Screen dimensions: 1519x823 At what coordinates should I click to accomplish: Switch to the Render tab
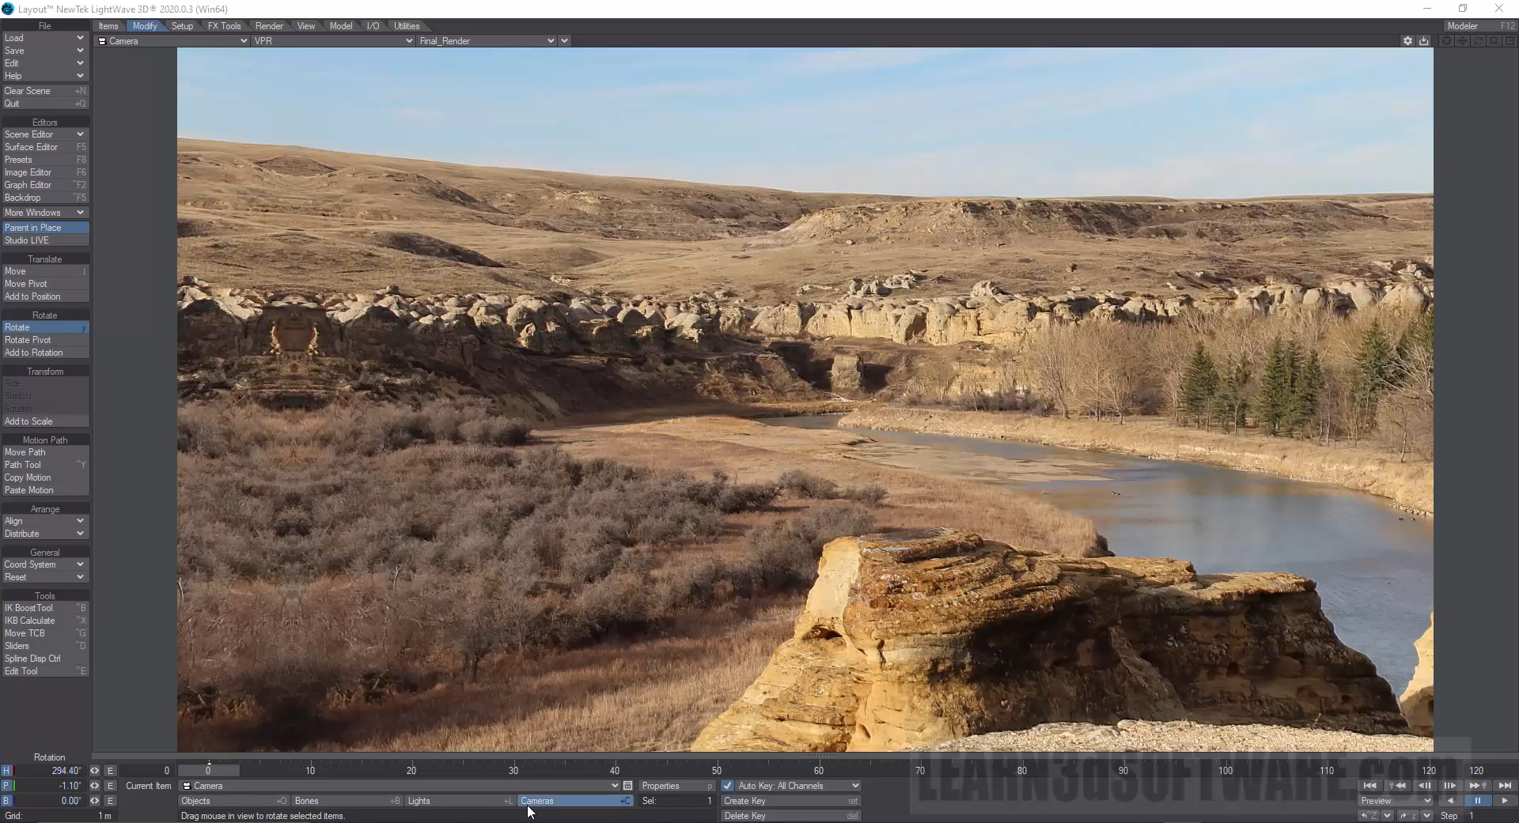[269, 26]
